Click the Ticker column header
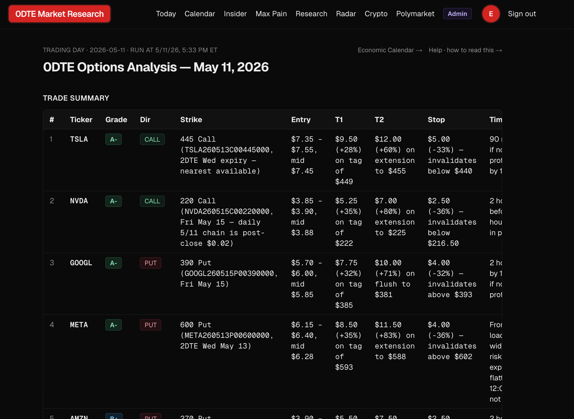Viewport: 574px width, 419px height. point(81,120)
